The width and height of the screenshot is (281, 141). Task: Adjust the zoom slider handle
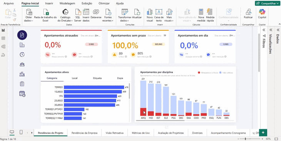pyautogui.click(x=245, y=139)
